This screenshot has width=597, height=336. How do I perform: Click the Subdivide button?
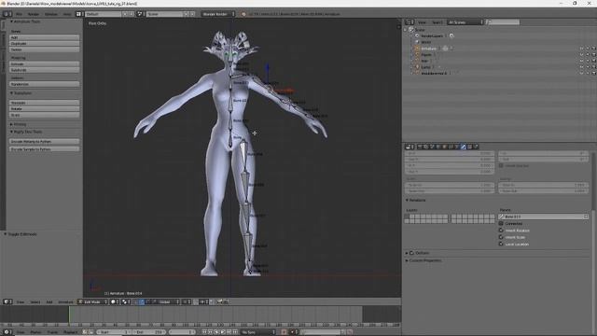[x=44, y=70]
